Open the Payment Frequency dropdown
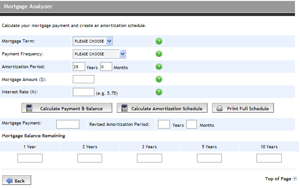300x189 pixels. pyautogui.click(x=99, y=54)
